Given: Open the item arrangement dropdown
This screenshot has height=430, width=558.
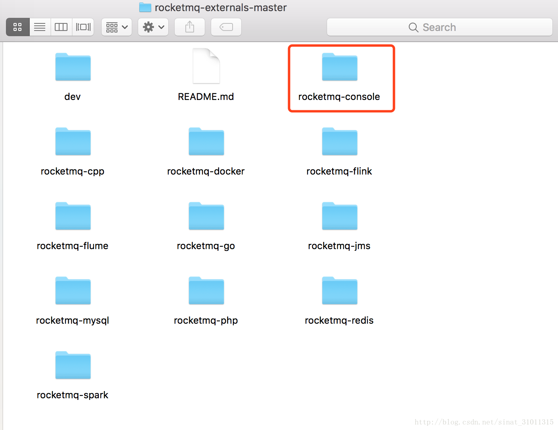Looking at the screenshot, I should click(117, 27).
